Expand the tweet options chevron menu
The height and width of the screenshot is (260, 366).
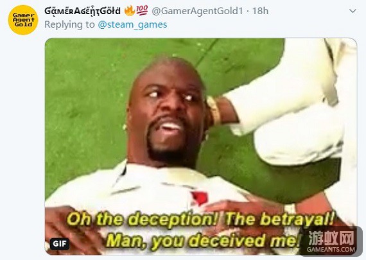pos(353,11)
